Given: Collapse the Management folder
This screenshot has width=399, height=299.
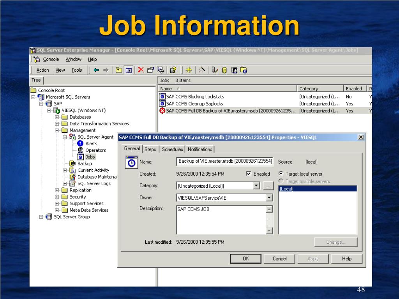Looking at the screenshot, I should click(x=57, y=130).
